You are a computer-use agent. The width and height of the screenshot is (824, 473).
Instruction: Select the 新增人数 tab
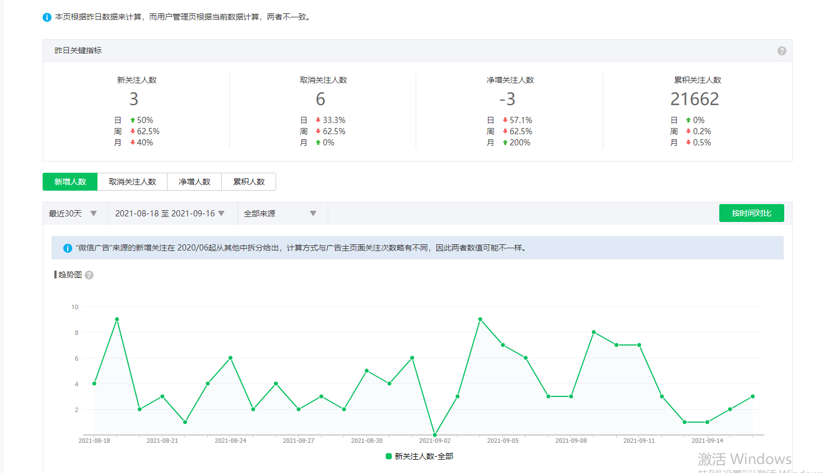coord(70,182)
